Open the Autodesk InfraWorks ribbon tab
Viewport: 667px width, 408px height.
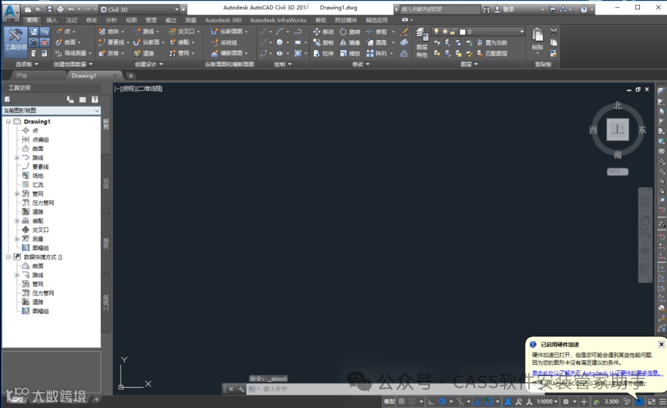click(x=278, y=20)
